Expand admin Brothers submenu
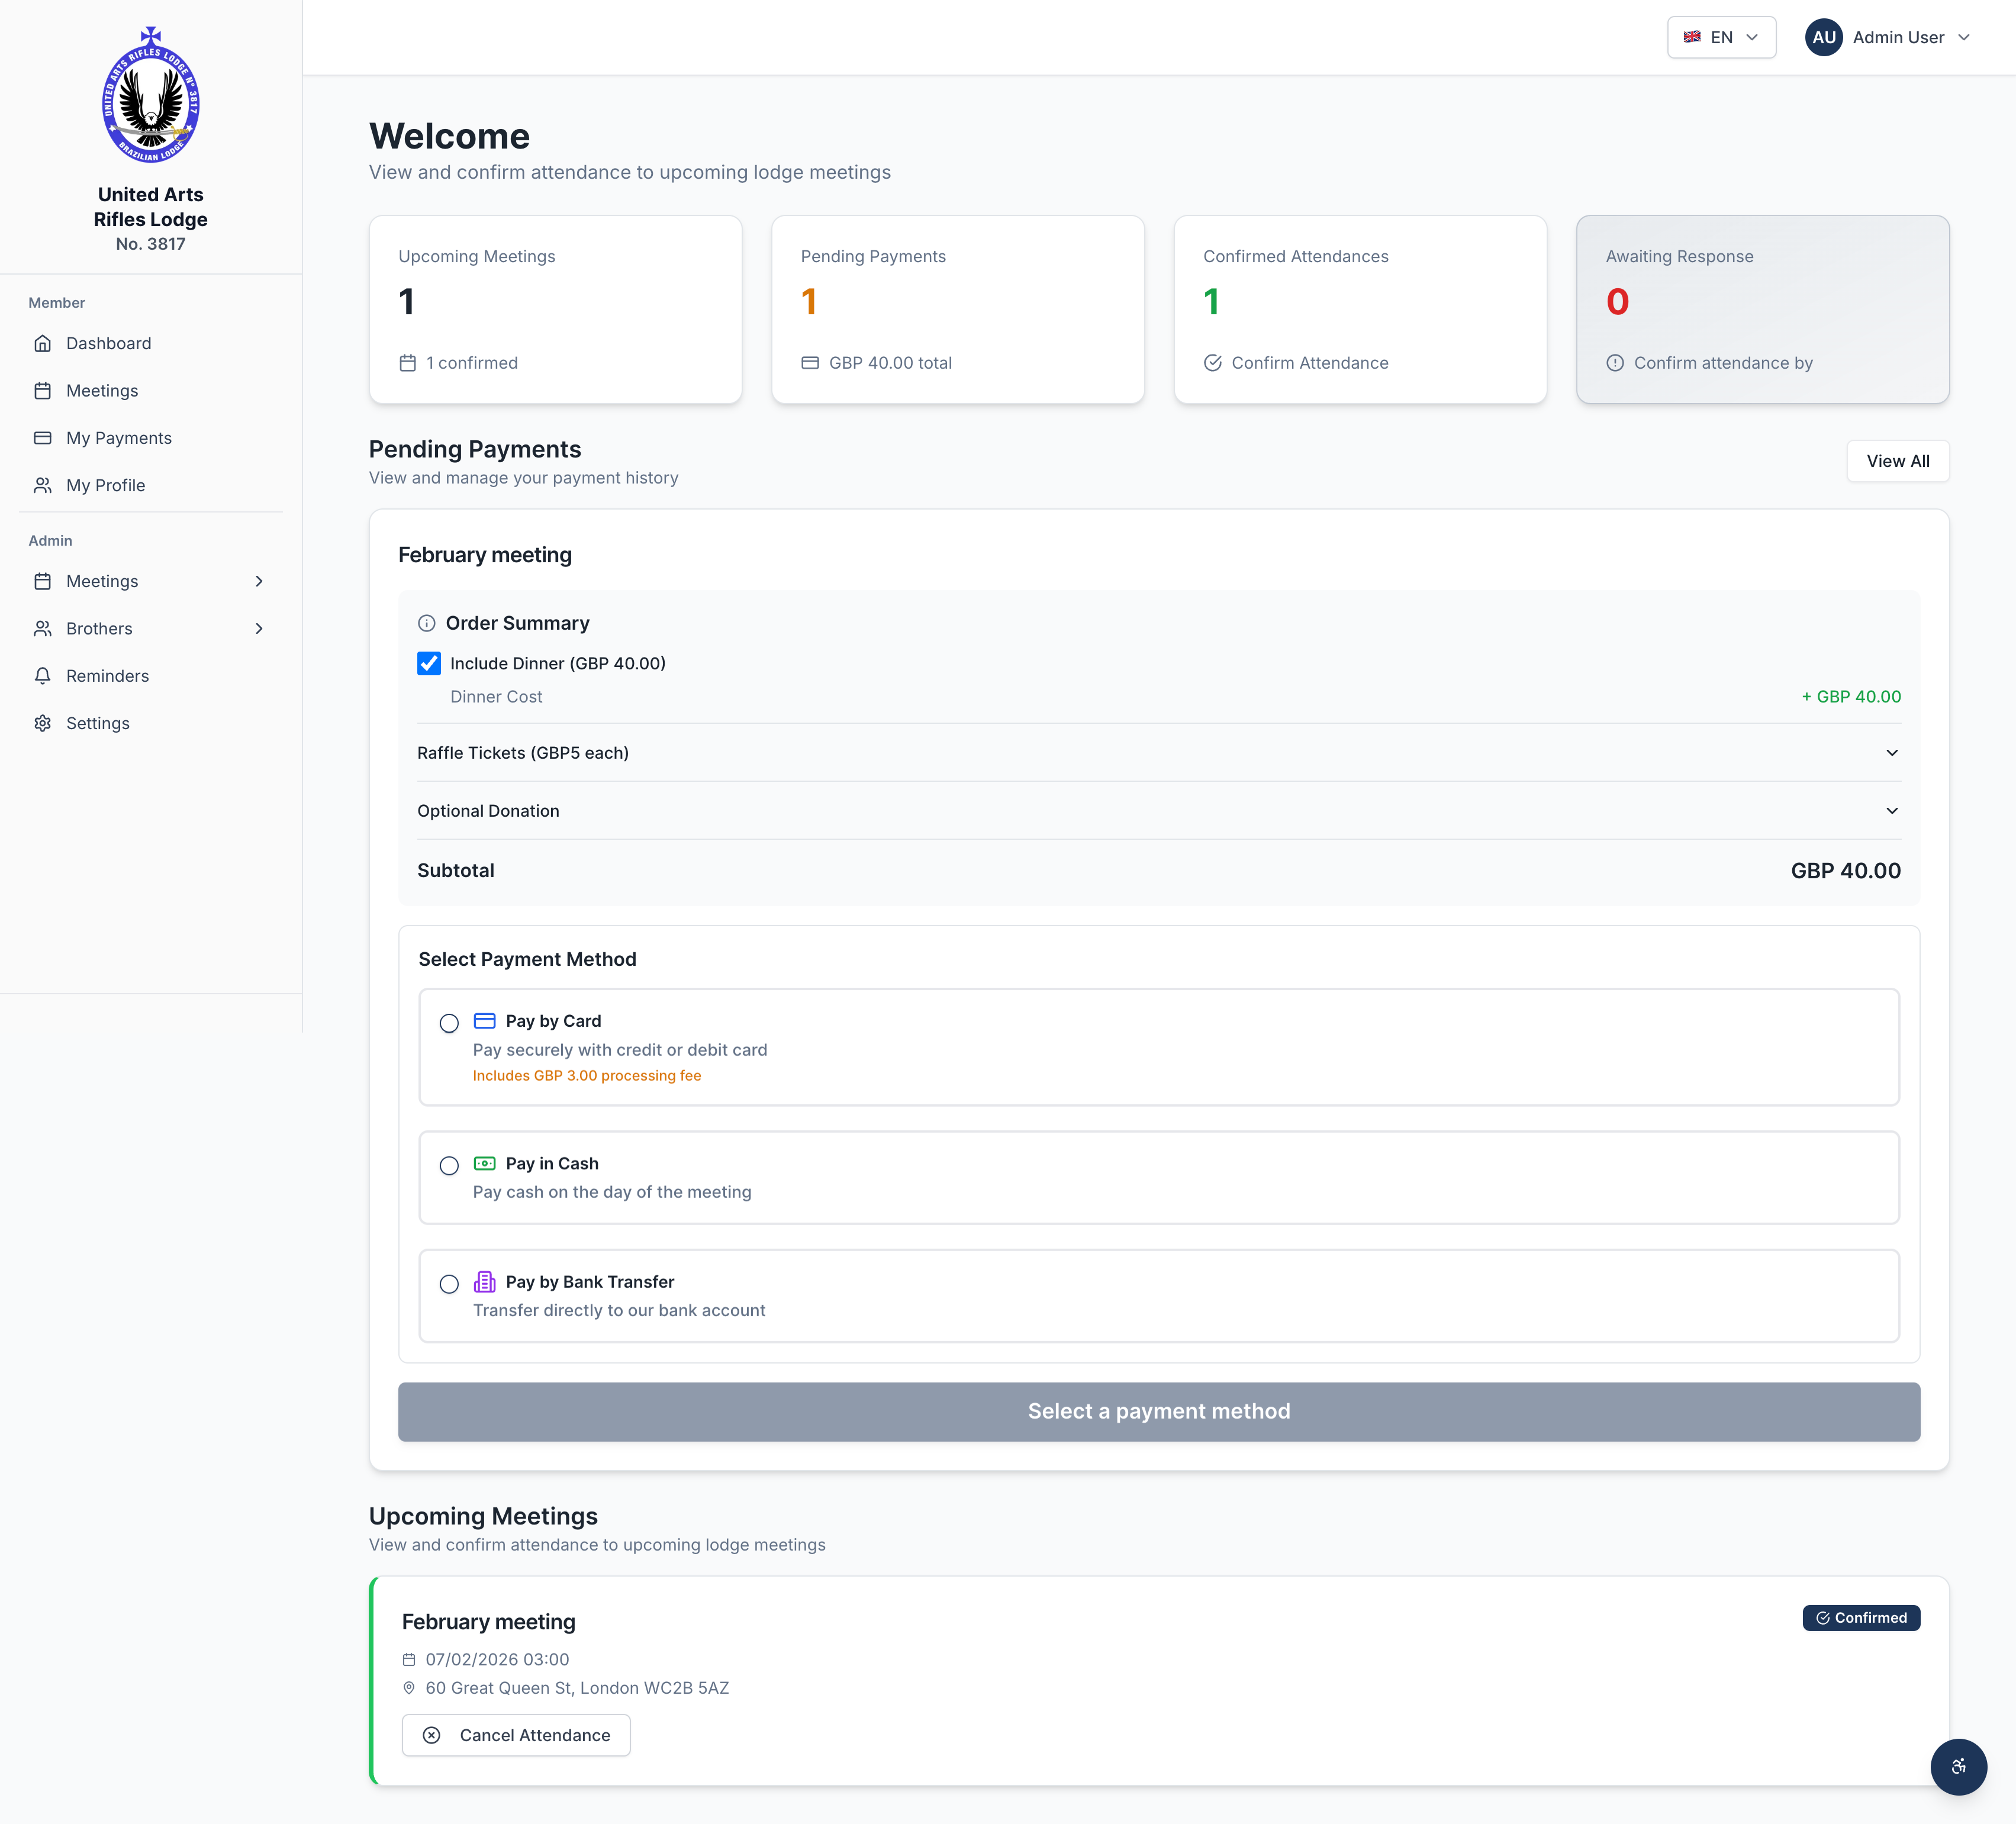The height and width of the screenshot is (1824, 2016). 259,629
